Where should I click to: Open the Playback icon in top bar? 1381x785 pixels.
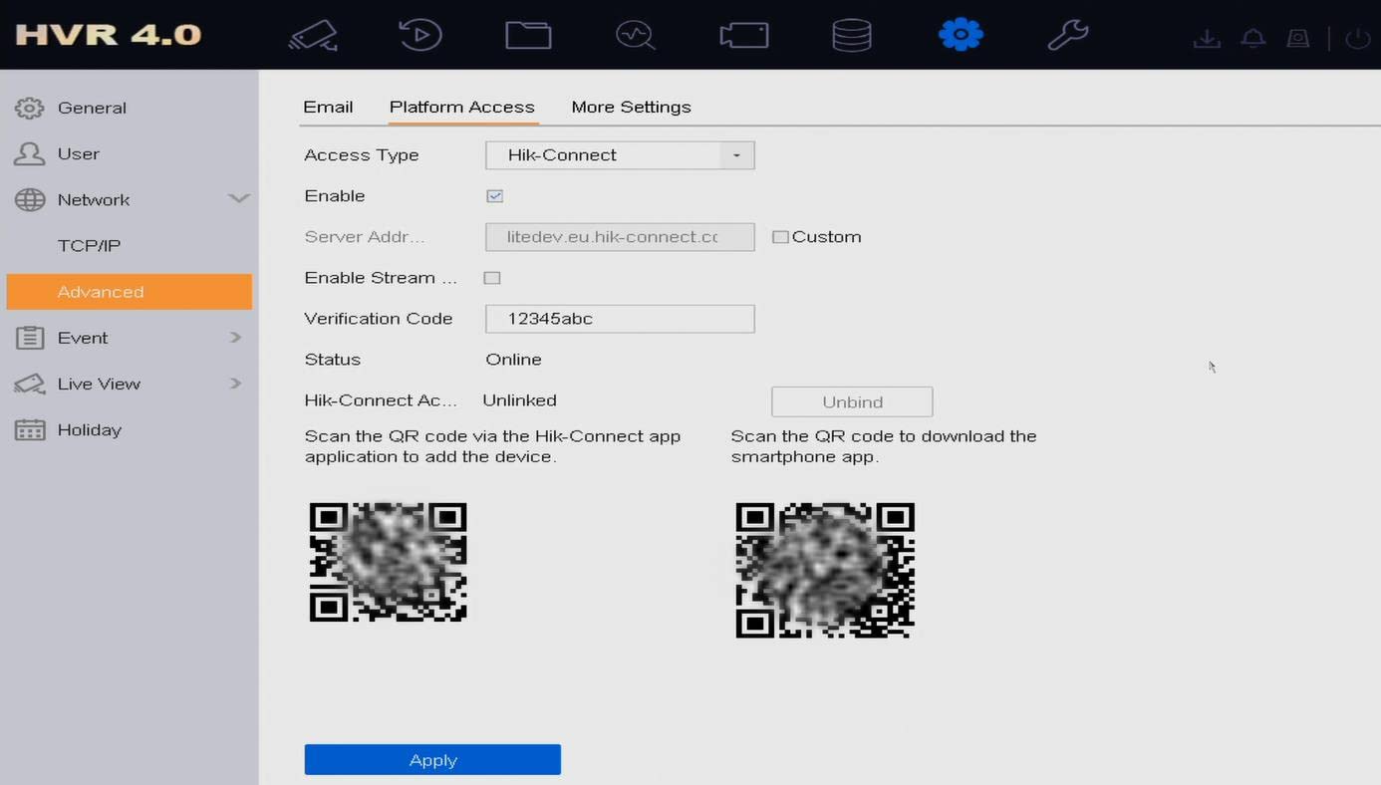click(x=419, y=36)
